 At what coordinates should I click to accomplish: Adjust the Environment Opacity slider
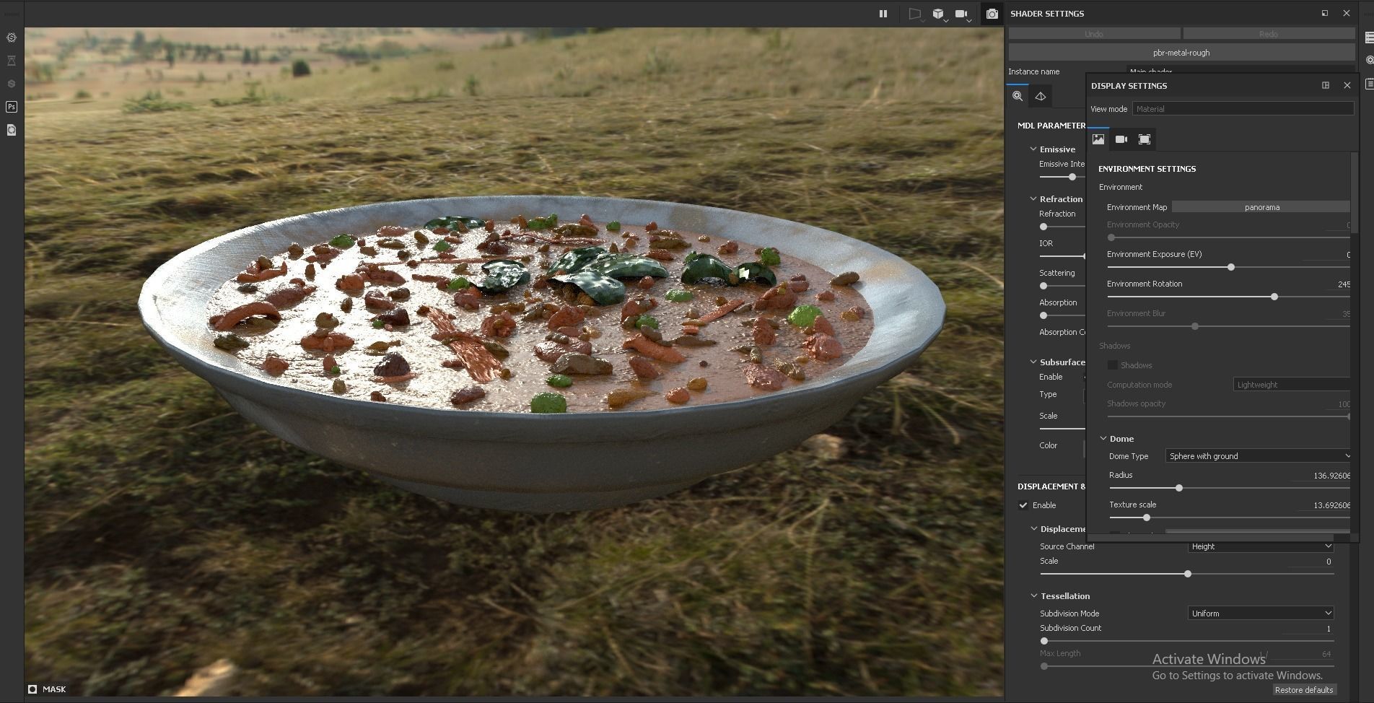(x=1111, y=237)
